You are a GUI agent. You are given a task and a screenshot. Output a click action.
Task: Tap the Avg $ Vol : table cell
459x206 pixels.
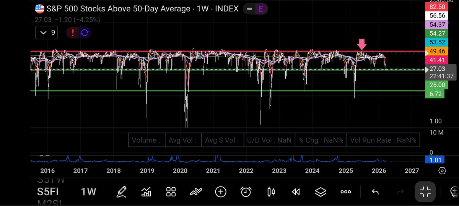[x=222, y=140]
